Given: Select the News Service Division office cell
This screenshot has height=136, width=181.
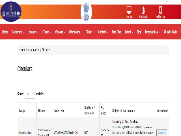Looking at the screenshot, I should [x=44, y=132].
